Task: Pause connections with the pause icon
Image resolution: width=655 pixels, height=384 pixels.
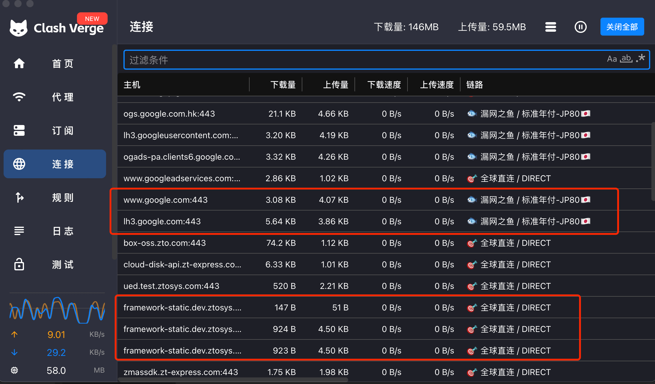Action: pyautogui.click(x=580, y=27)
